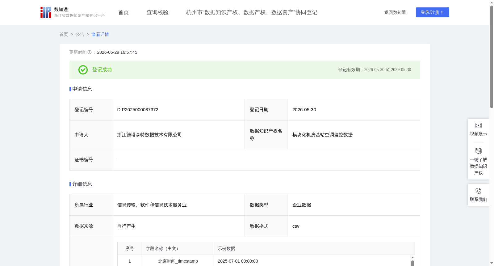Click the 数据格式 label cell

(x=266, y=226)
